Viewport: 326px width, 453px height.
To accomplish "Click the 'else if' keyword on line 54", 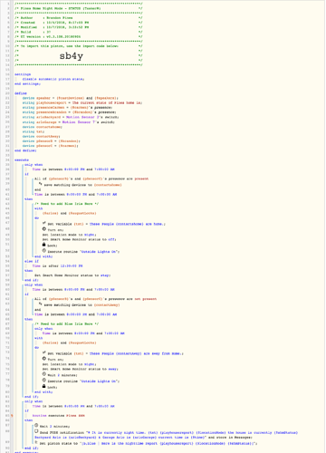I will (32, 261).
